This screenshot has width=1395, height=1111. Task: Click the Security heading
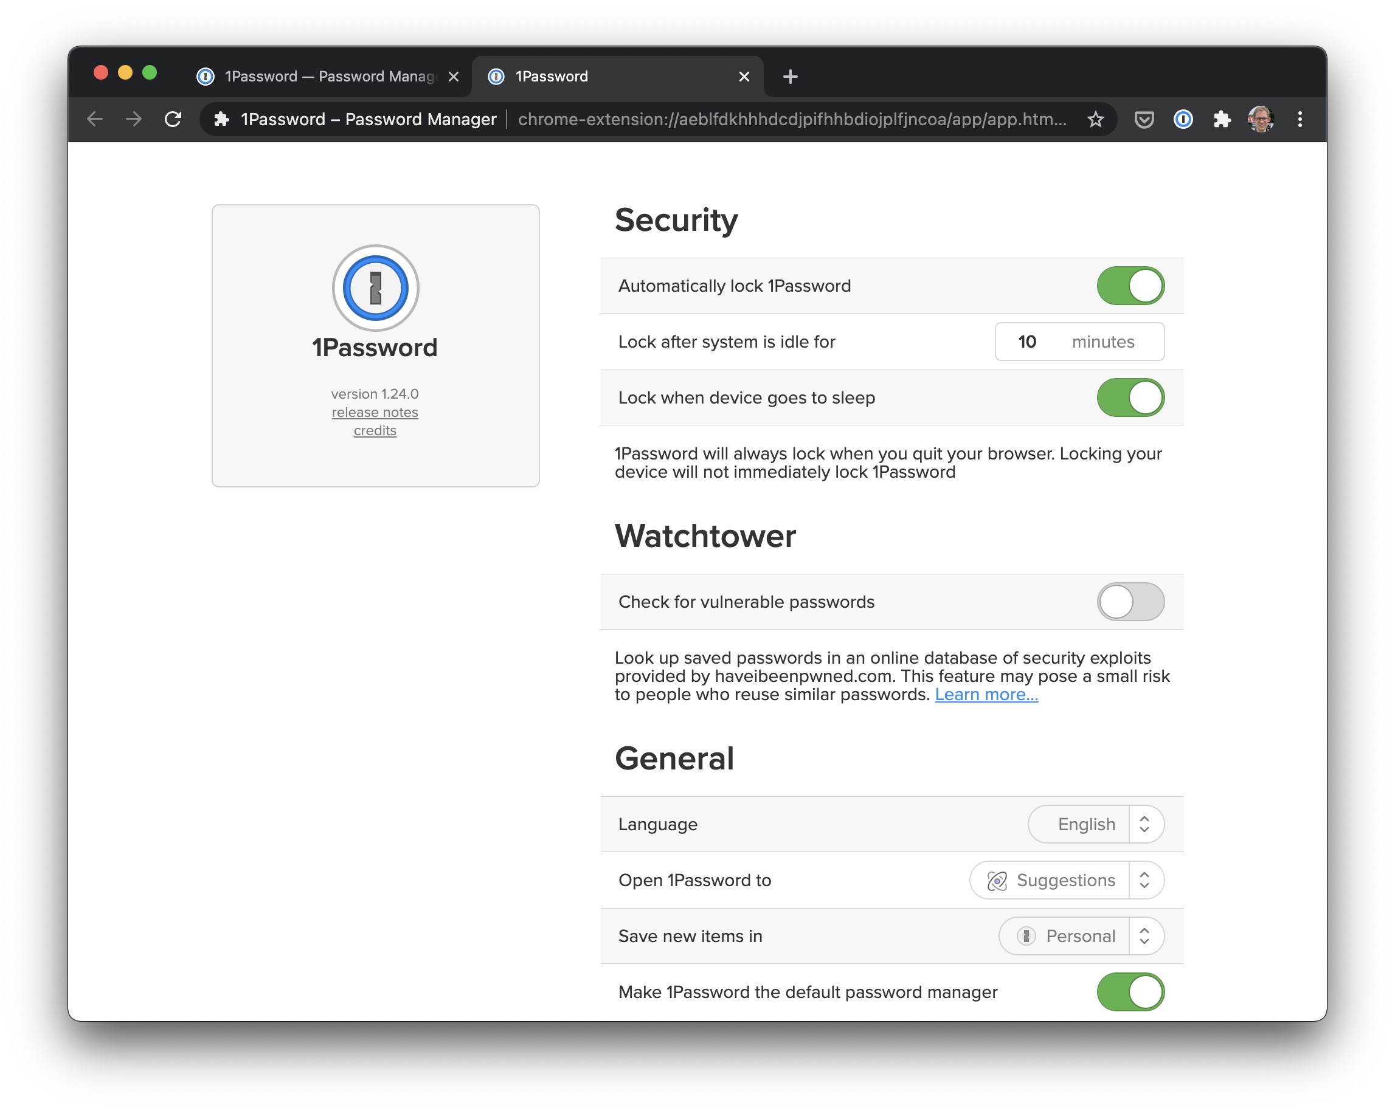pos(676,220)
